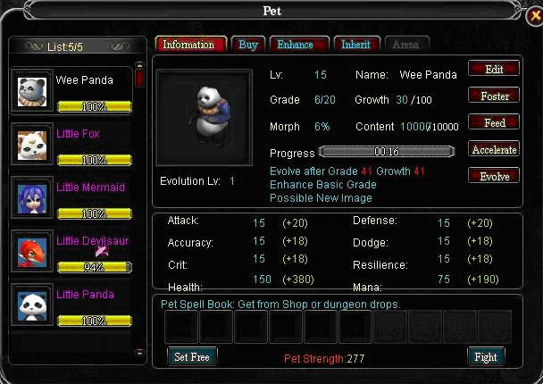543x384 pixels.
Task: Click the Edit name button
Action: tap(494, 69)
